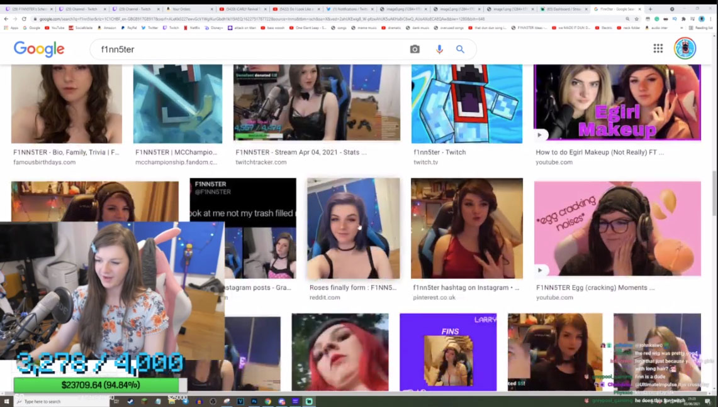Viewport: 718px width, 407px height.
Task: Click the Google logo
Action: 39,49
